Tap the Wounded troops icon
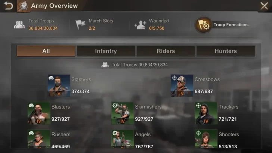 pyautogui.click(x=140, y=25)
